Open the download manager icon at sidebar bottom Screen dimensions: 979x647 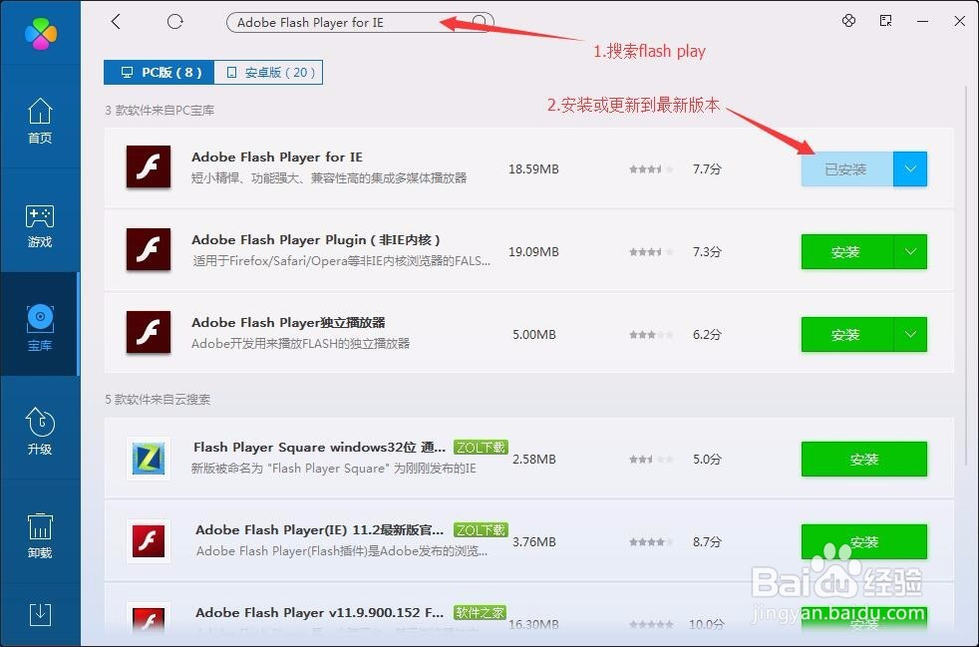40,614
